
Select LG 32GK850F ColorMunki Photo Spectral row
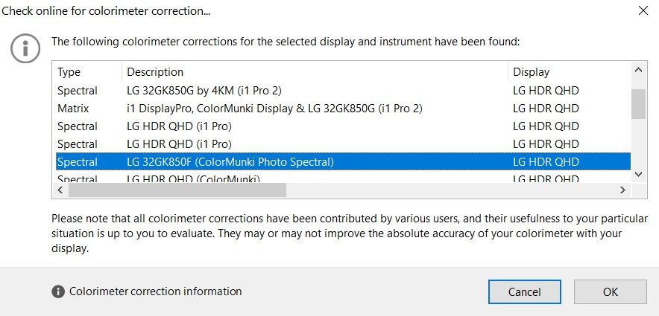343,162
